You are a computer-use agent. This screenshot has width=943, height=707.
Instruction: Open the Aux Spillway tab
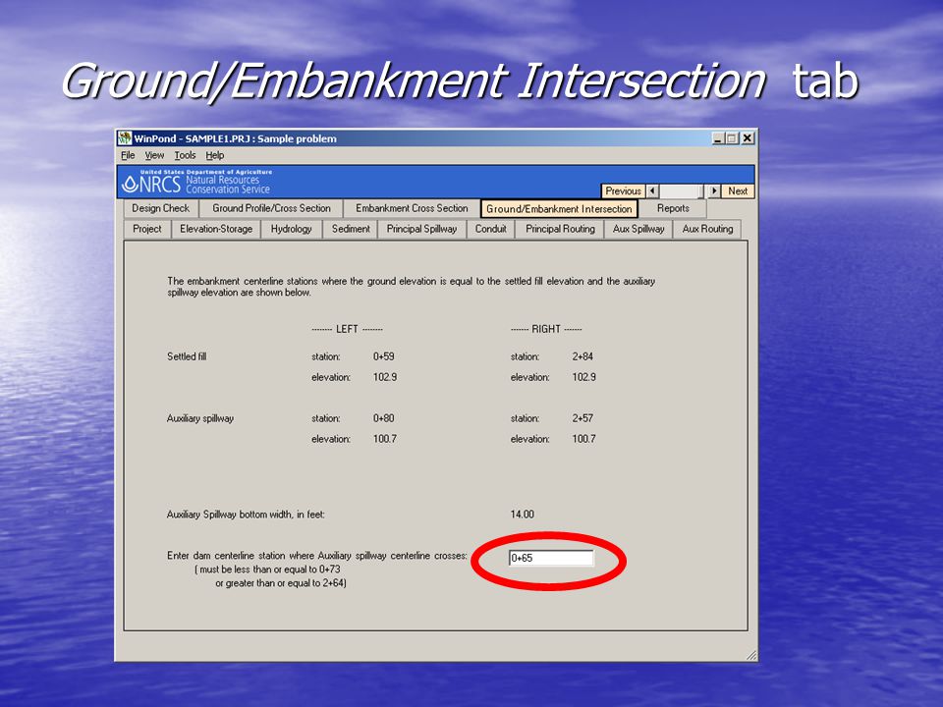point(638,229)
